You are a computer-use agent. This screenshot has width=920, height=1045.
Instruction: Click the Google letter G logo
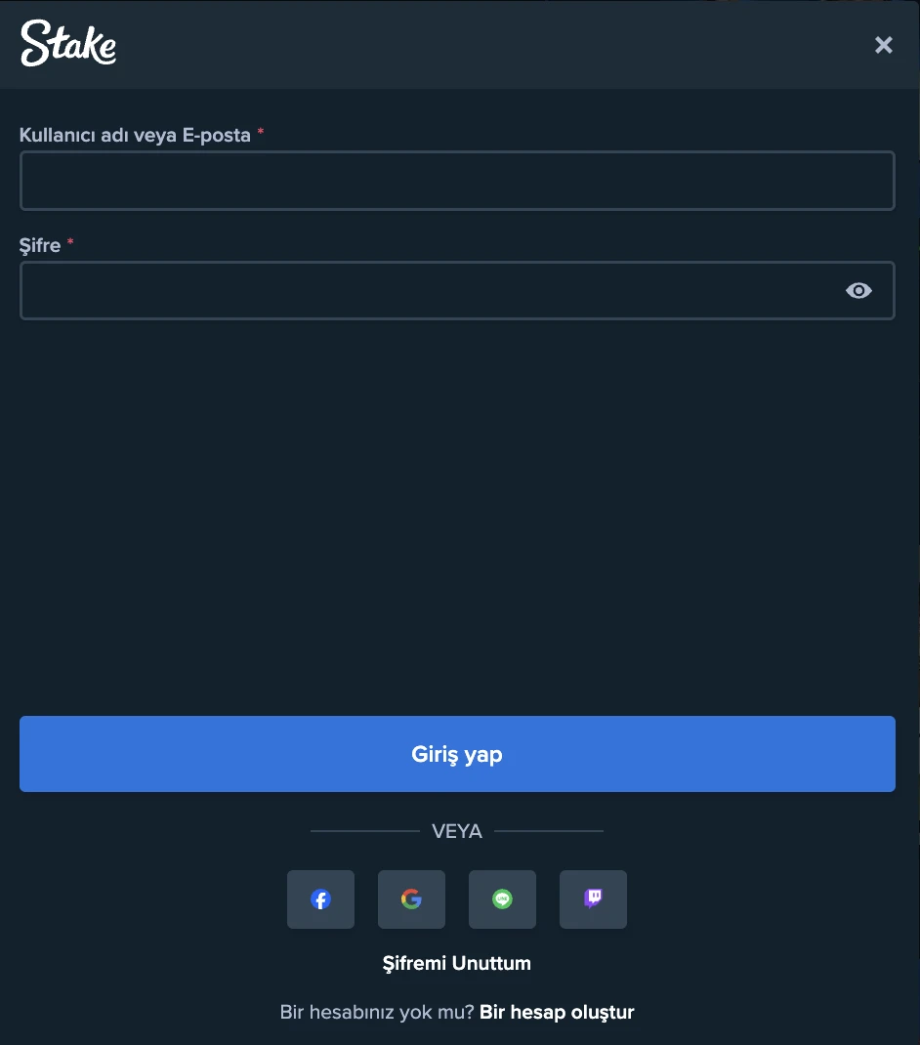point(411,899)
